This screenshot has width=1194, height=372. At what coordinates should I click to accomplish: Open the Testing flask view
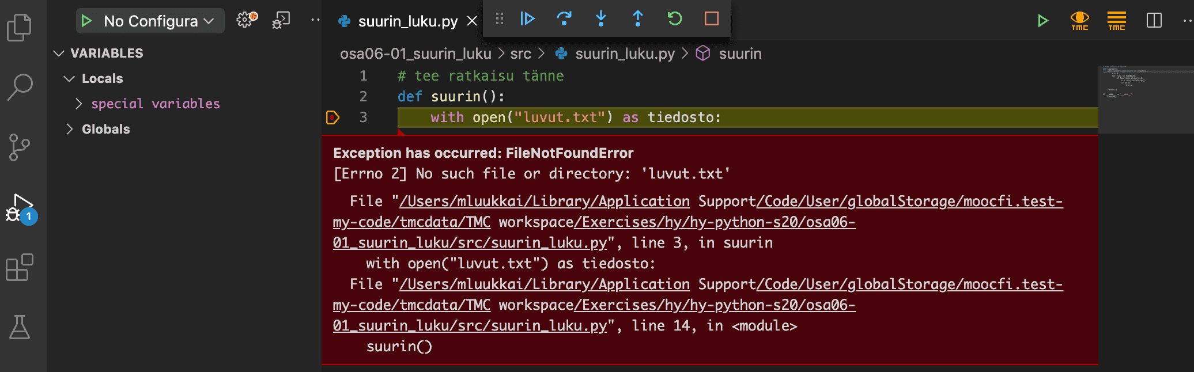point(20,327)
